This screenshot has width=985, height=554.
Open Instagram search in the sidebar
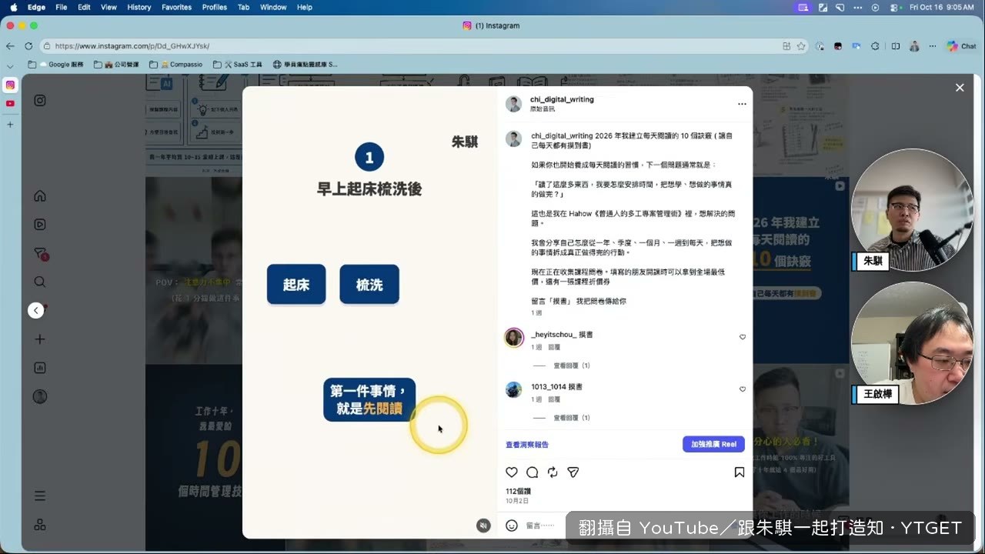pos(40,282)
